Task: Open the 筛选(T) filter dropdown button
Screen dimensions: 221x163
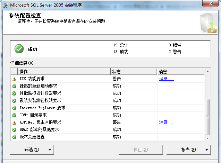Action: point(32,150)
